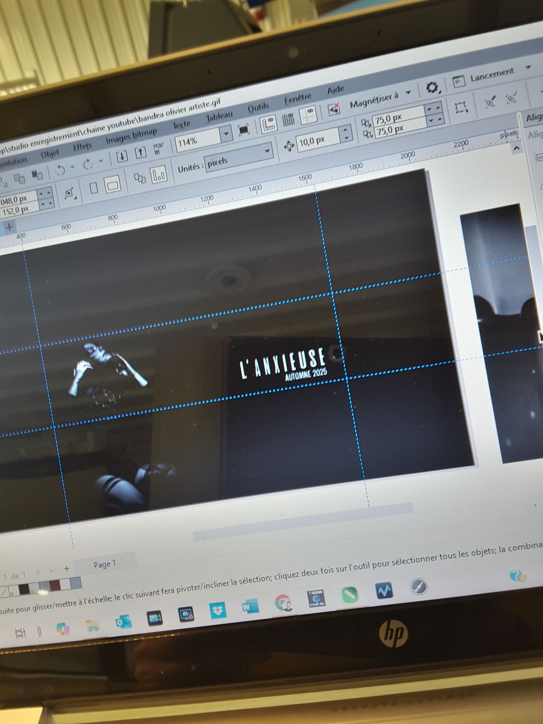Open the Magnétiser à dropdown
The image size is (543, 724).
pyautogui.click(x=408, y=93)
